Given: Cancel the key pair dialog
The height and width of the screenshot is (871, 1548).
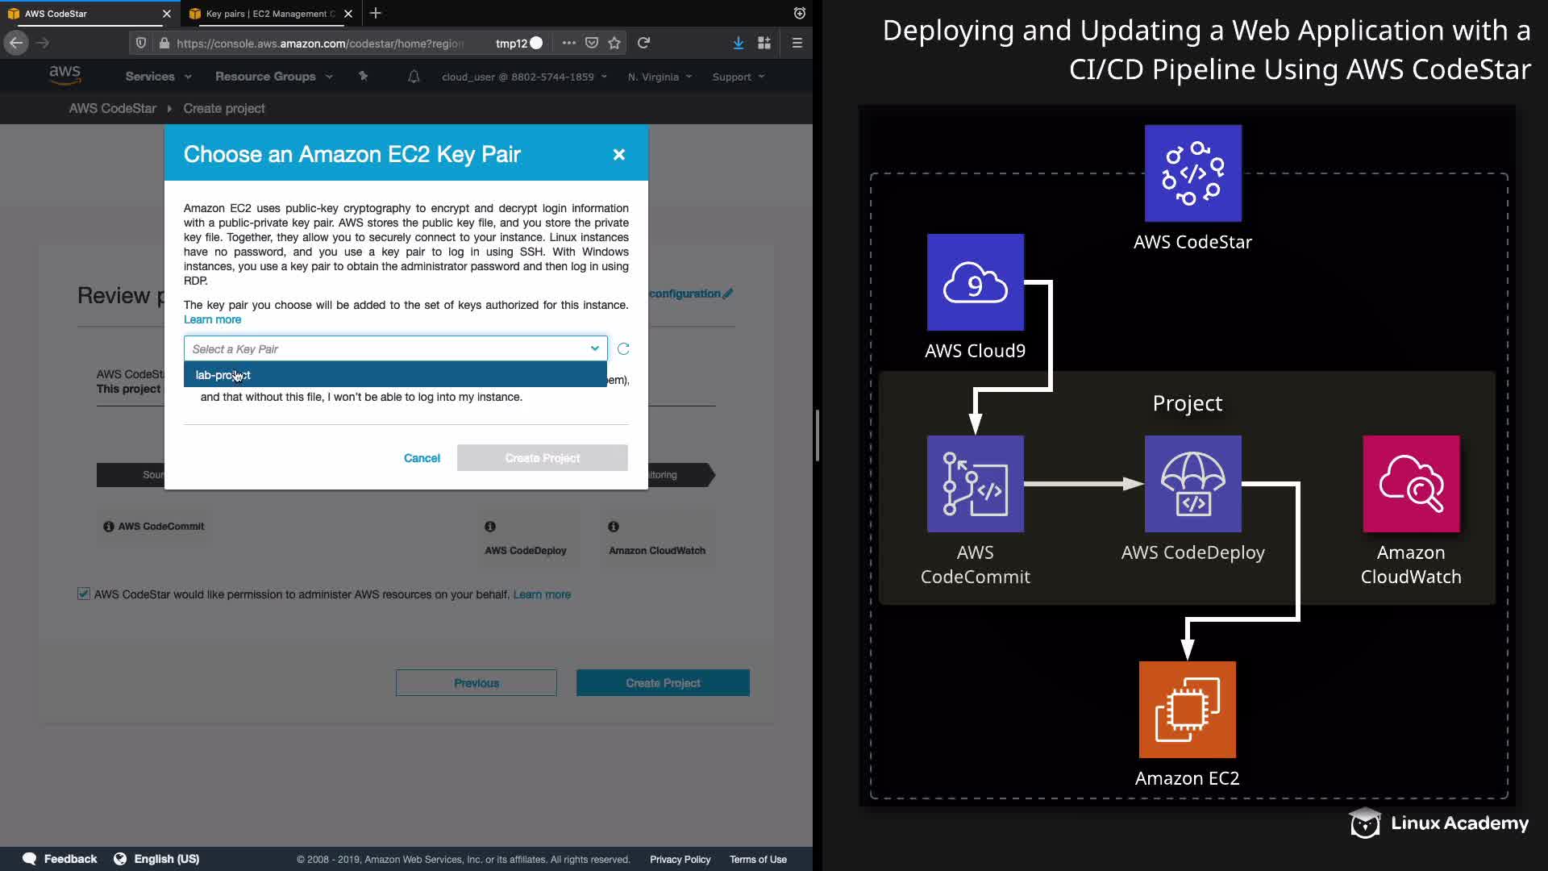Looking at the screenshot, I should (422, 458).
